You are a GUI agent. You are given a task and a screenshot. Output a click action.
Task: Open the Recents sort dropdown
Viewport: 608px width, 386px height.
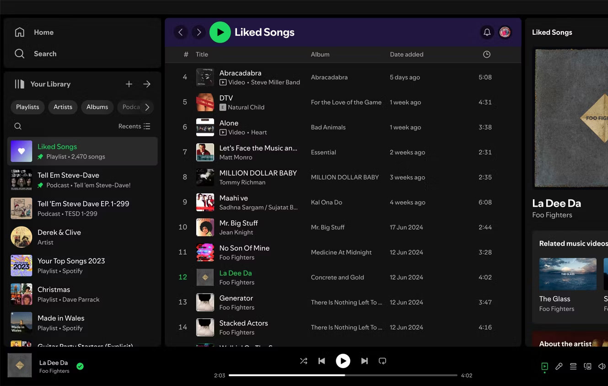coord(134,126)
